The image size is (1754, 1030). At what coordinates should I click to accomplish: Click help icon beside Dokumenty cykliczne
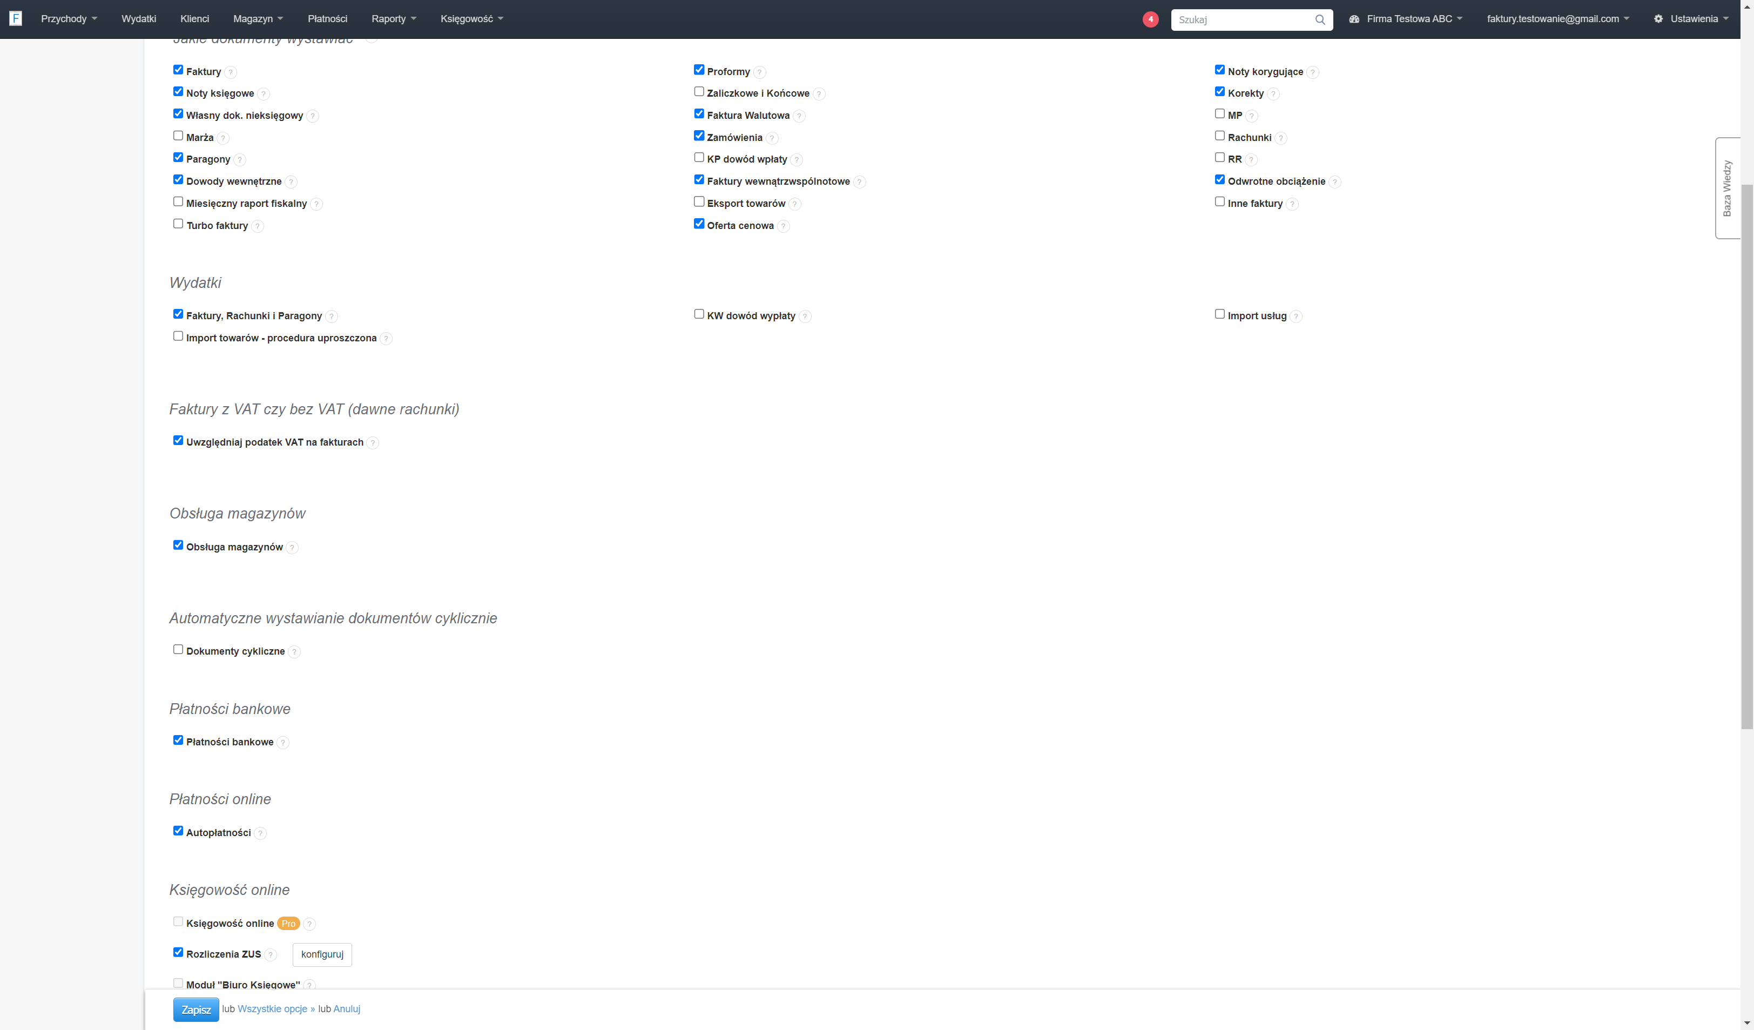294,652
